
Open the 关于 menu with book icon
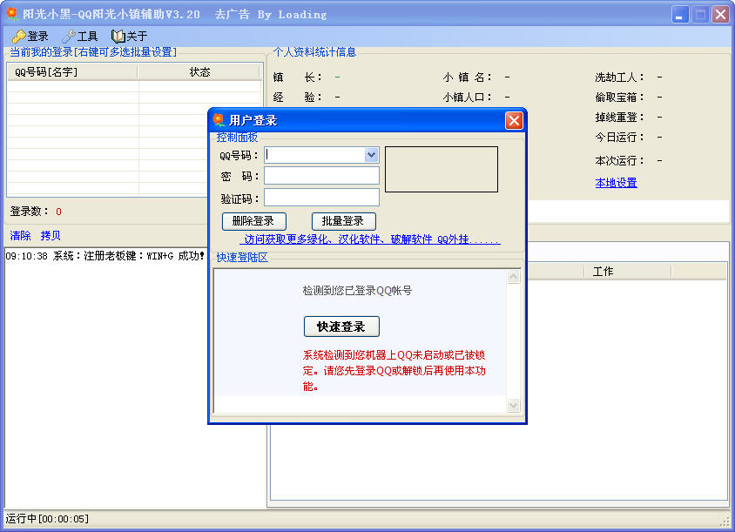click(130, 36)
